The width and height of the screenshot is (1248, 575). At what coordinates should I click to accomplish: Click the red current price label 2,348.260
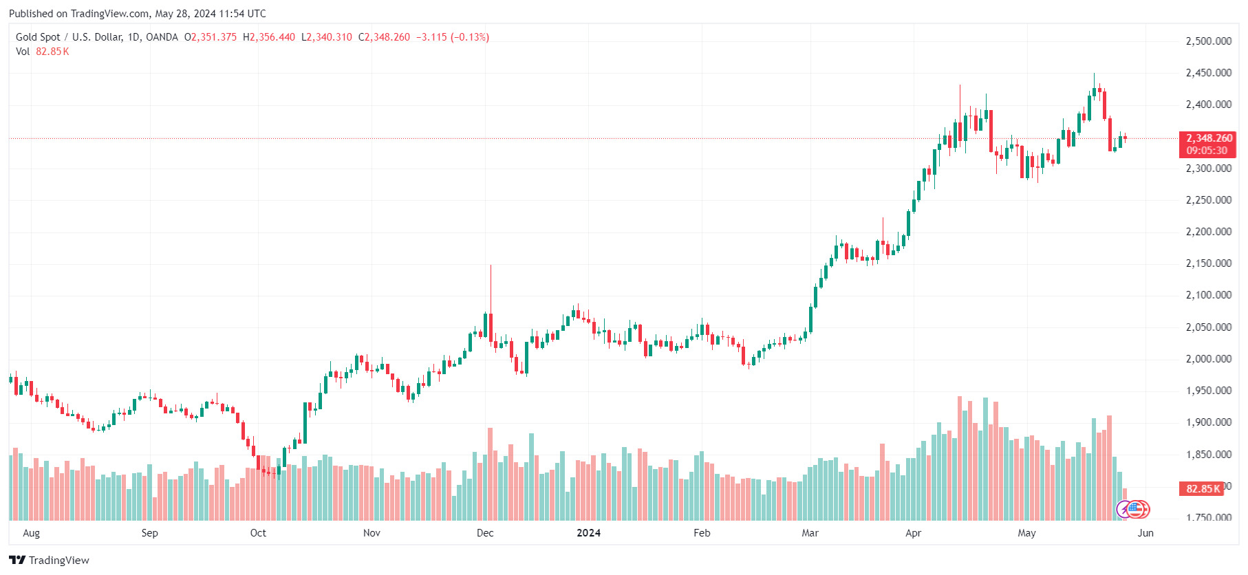(x=1207, y=144)
